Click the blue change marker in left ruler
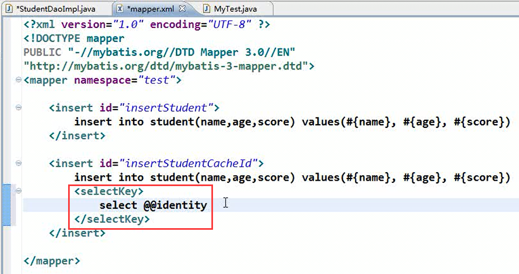 tap(6, 205)
